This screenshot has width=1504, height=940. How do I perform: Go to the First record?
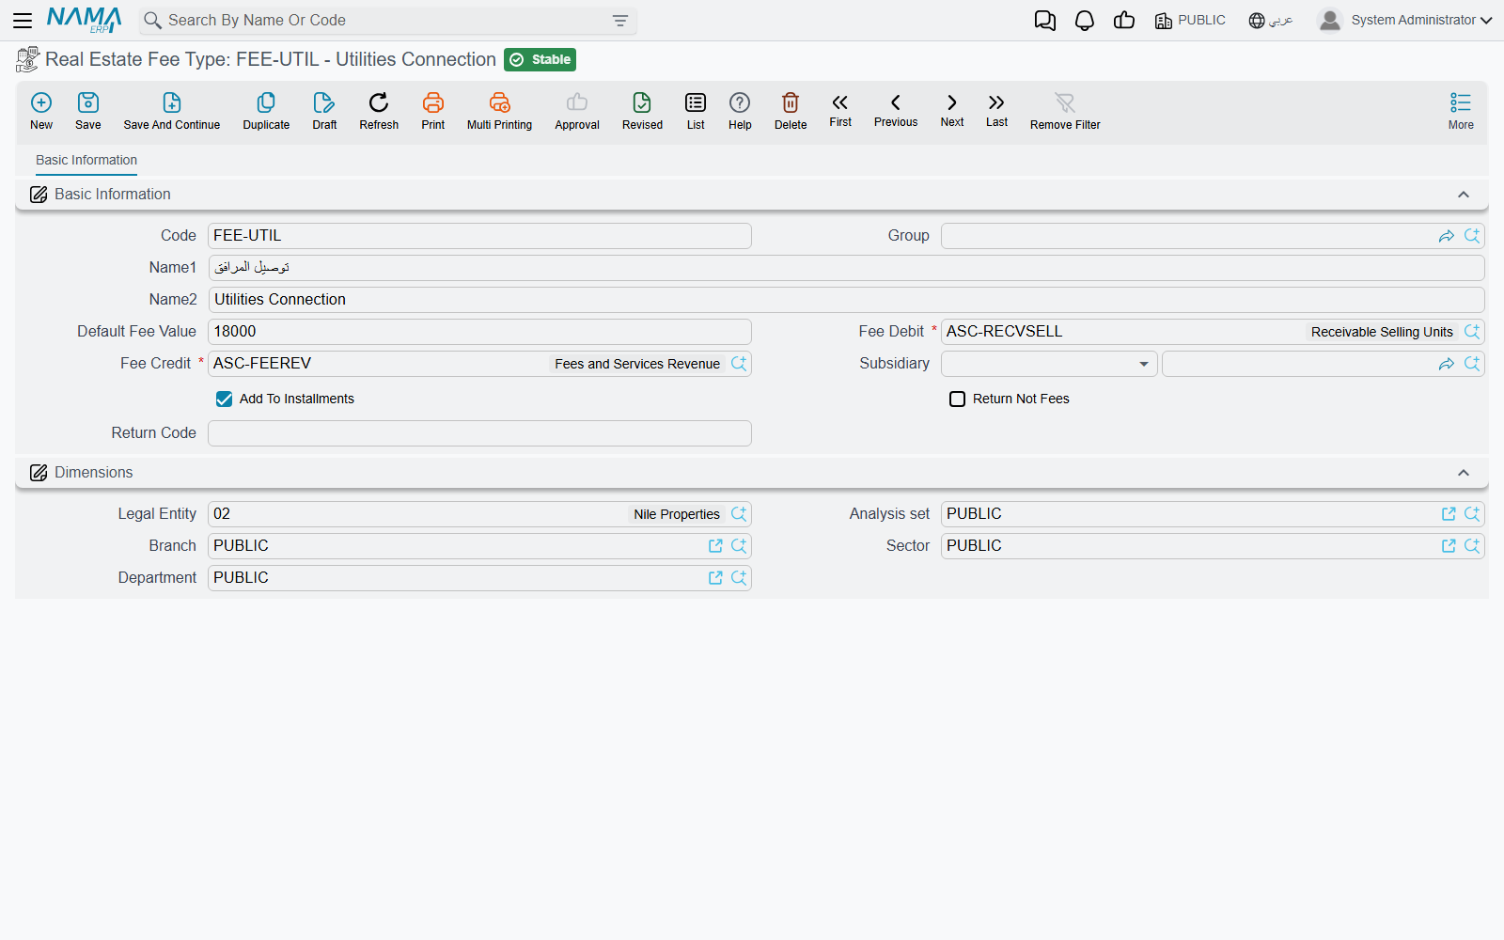point(840,110)
